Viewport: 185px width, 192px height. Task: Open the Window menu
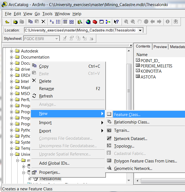coord(62,14)
